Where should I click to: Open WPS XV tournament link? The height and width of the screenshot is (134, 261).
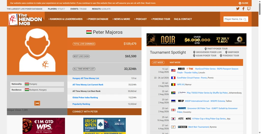click(x=181, y=84)
